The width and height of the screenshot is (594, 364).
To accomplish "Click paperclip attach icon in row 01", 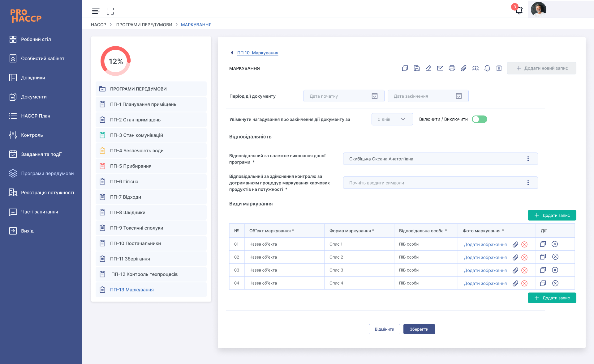I will coord(515,244).
